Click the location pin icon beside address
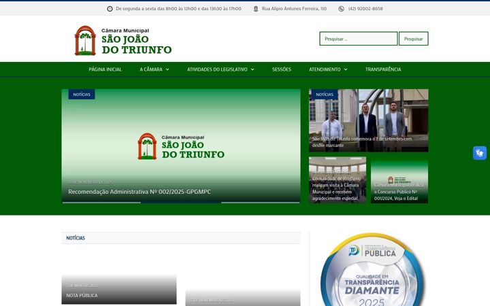490x306 pixels. tap(256, 9)
